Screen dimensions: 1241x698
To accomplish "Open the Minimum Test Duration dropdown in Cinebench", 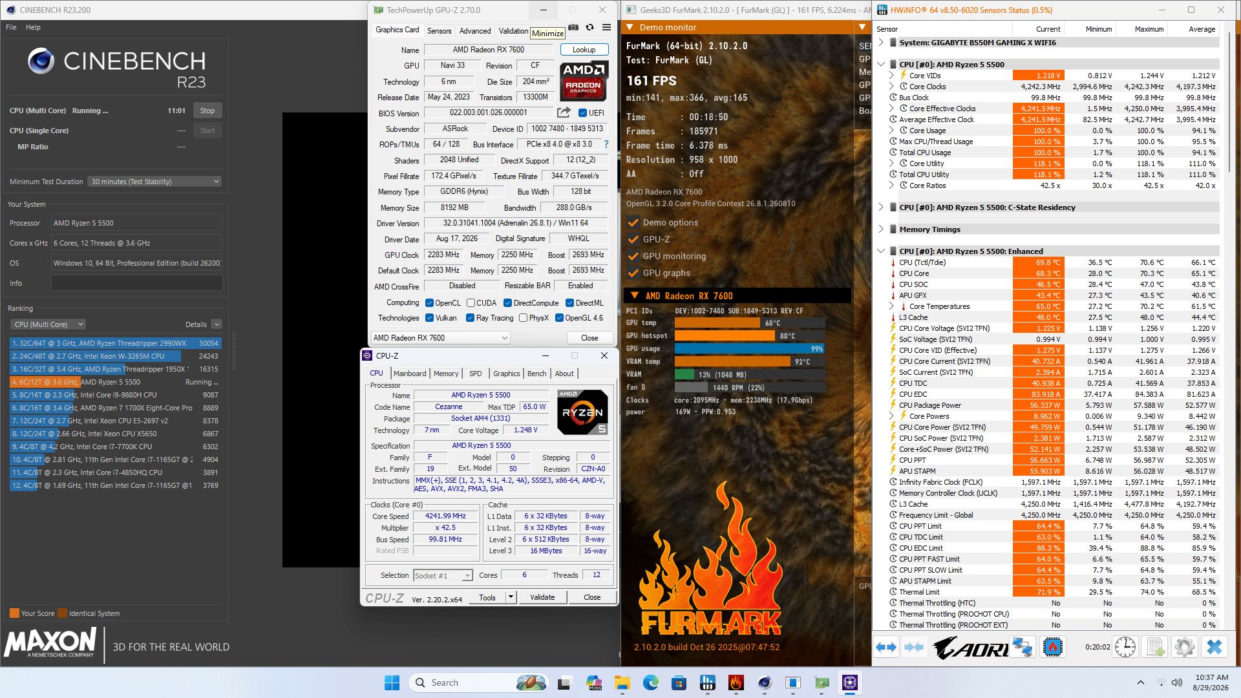I will click(x=155, y=182).
